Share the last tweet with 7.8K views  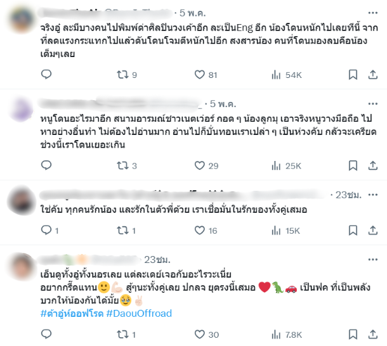pyautogui.click(x=372, y=335)
